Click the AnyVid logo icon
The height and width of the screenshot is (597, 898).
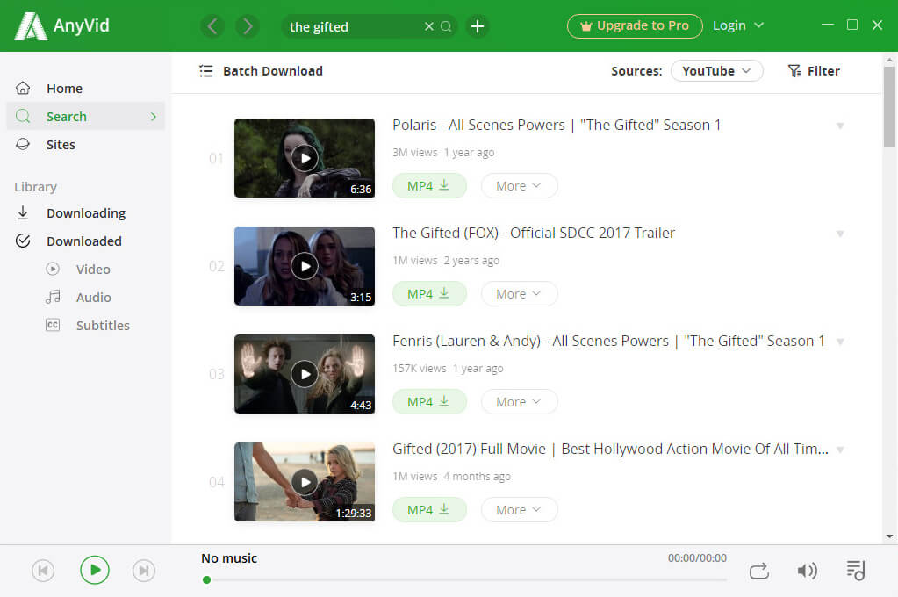[31, 25]
